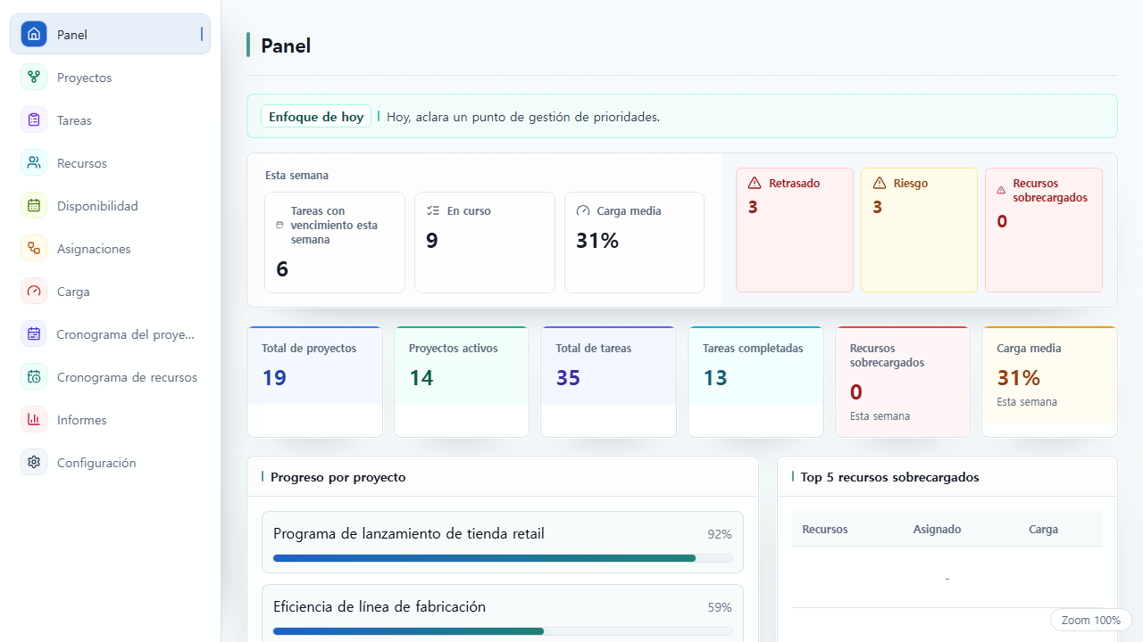Select the Carga media Esta semana stat card
The image size is (1143, 642).
1049,382
